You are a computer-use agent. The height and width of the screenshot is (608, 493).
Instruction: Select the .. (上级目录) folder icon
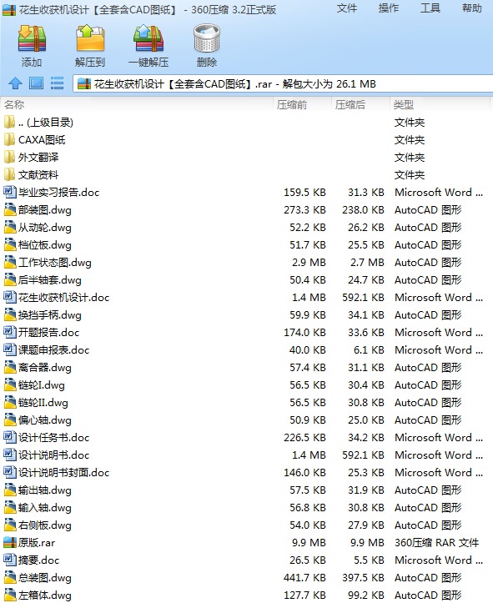coord(9,122)
